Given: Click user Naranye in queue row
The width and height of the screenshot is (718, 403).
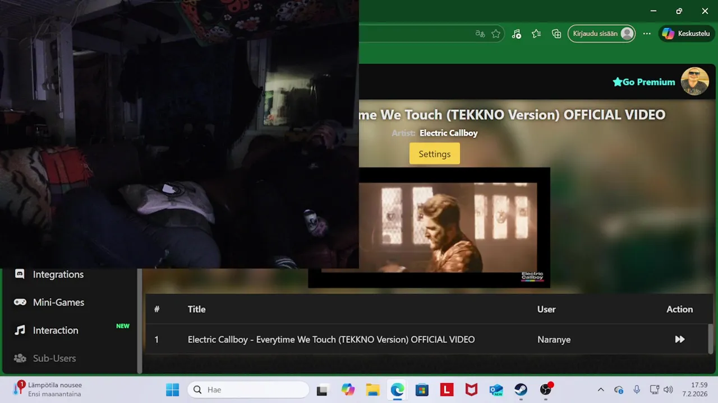Looking at the screenshot, I should pos(554,339).
